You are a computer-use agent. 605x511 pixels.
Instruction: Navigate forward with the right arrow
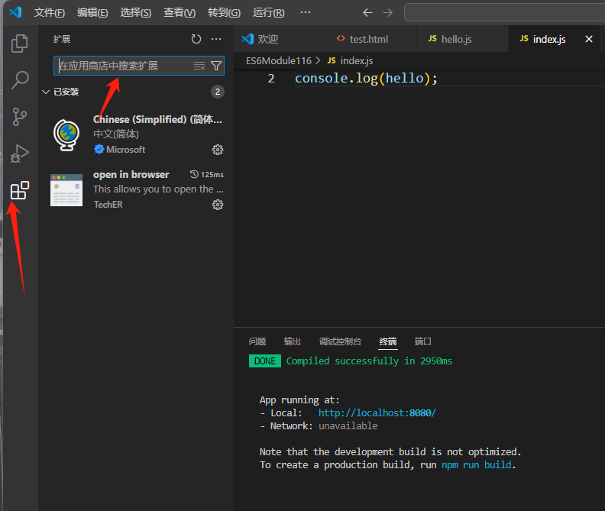pyautogui.click(x=388, y=13)
